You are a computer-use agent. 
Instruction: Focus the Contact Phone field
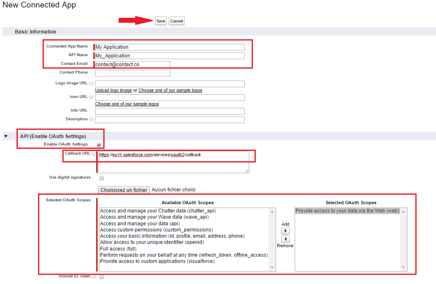[x=132, y=73]
